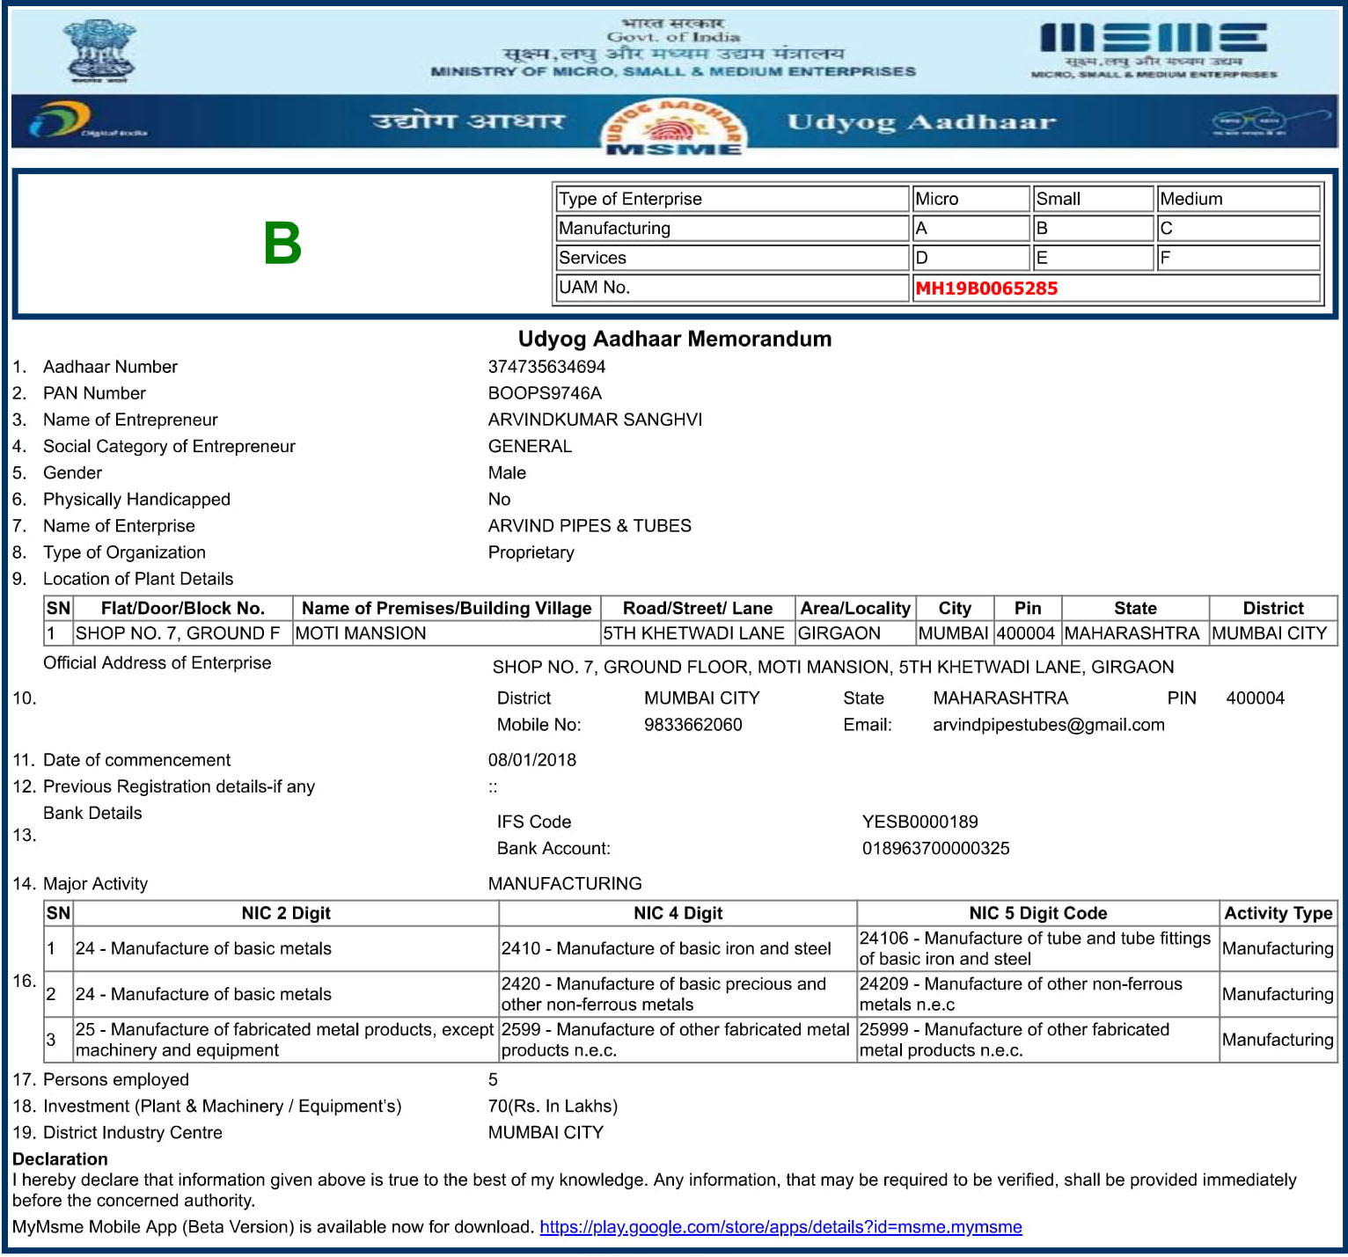Click the bank account number 018963700000325
Viewport: 1348px width, 1257px height.
(x=935, y=848)
